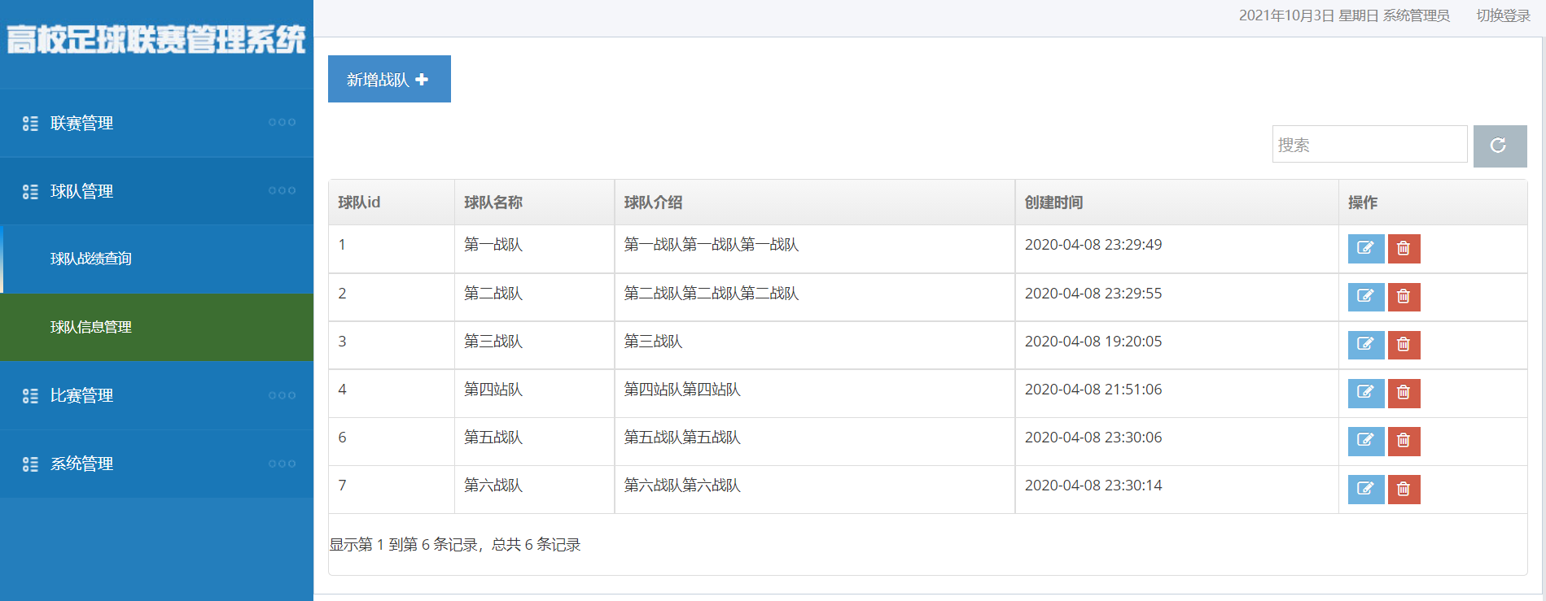Collapse 球队管理 via its three-dot indicator

coord(282,190)
